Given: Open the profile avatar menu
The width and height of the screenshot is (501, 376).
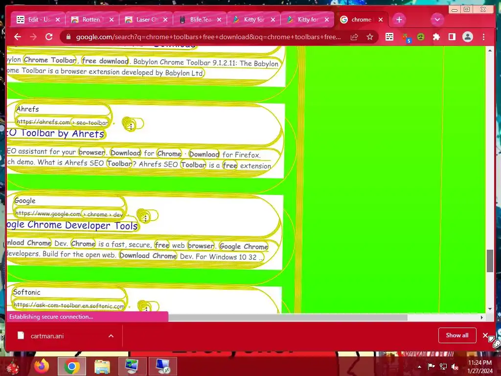Looking at the screenshot, I should coord(467,37).
